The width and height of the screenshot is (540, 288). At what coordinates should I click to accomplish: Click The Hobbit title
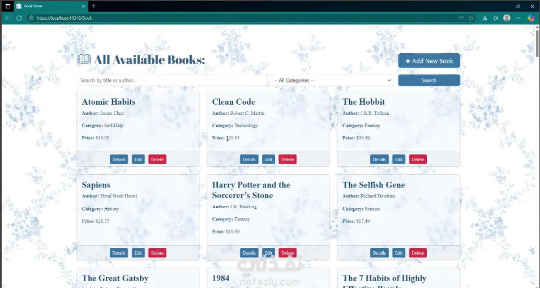pyautogui.click(x=363, y=102)
